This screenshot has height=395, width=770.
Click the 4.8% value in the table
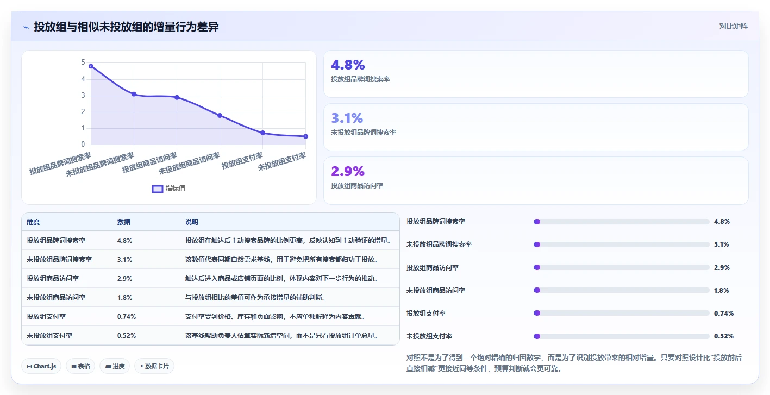tap(124, 240)
